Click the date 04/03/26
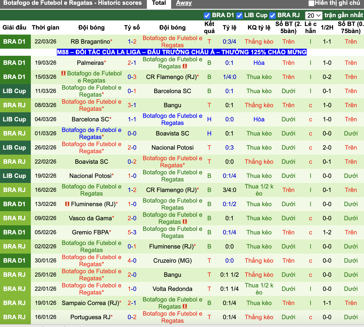The image size is (364, 327). 45,119
